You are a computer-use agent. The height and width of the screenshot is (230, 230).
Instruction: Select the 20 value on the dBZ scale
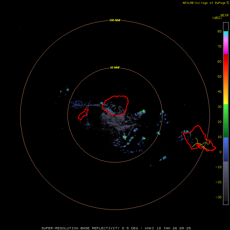pyautogui.click(x=220, y=122)
